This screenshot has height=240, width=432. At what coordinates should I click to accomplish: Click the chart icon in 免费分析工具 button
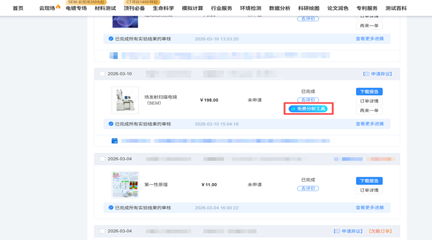(x=293, y=109)
